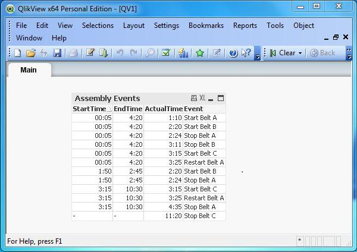Select ActualTime value 3:11
The height and width of the screenshot is (252, 357).
pos(163,144)
